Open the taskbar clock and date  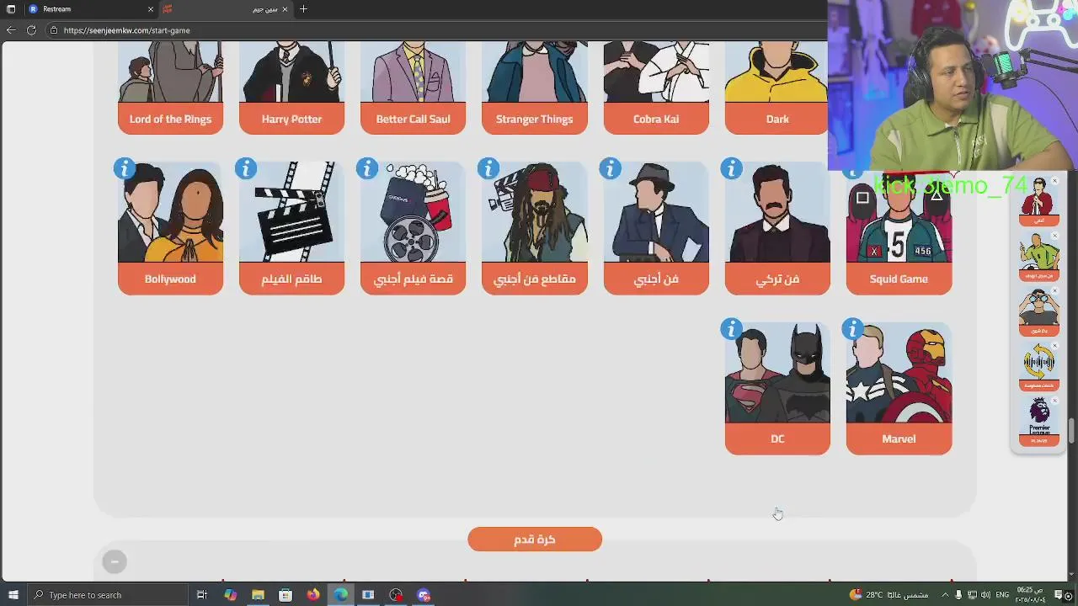(1031, 595)
